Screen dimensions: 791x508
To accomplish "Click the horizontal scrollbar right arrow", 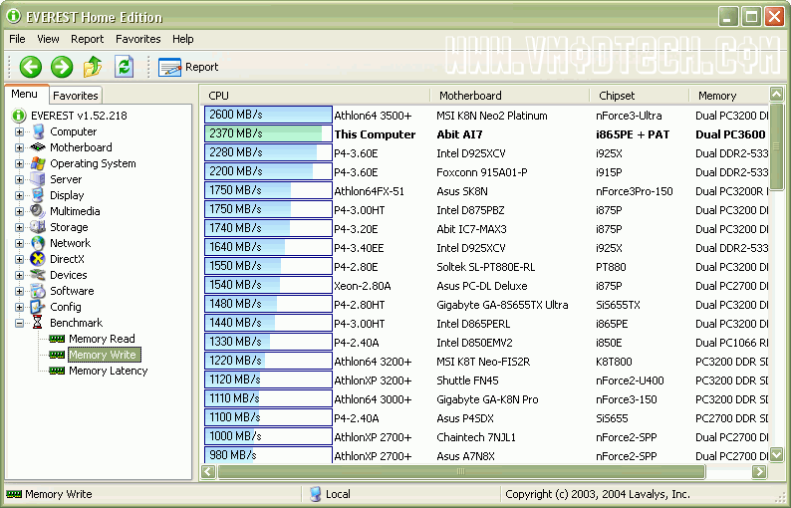I will [759, 472].
